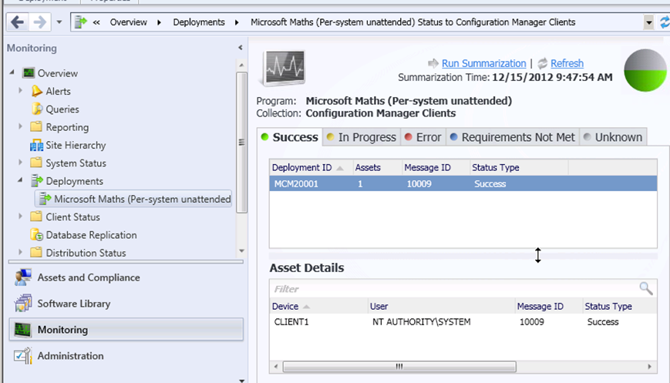Click the Overview breadcrumb
This screenshot has width=670, height=383.
[x=128, y=22]
